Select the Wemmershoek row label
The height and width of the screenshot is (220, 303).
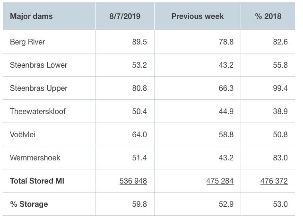(x=35, y=158)
